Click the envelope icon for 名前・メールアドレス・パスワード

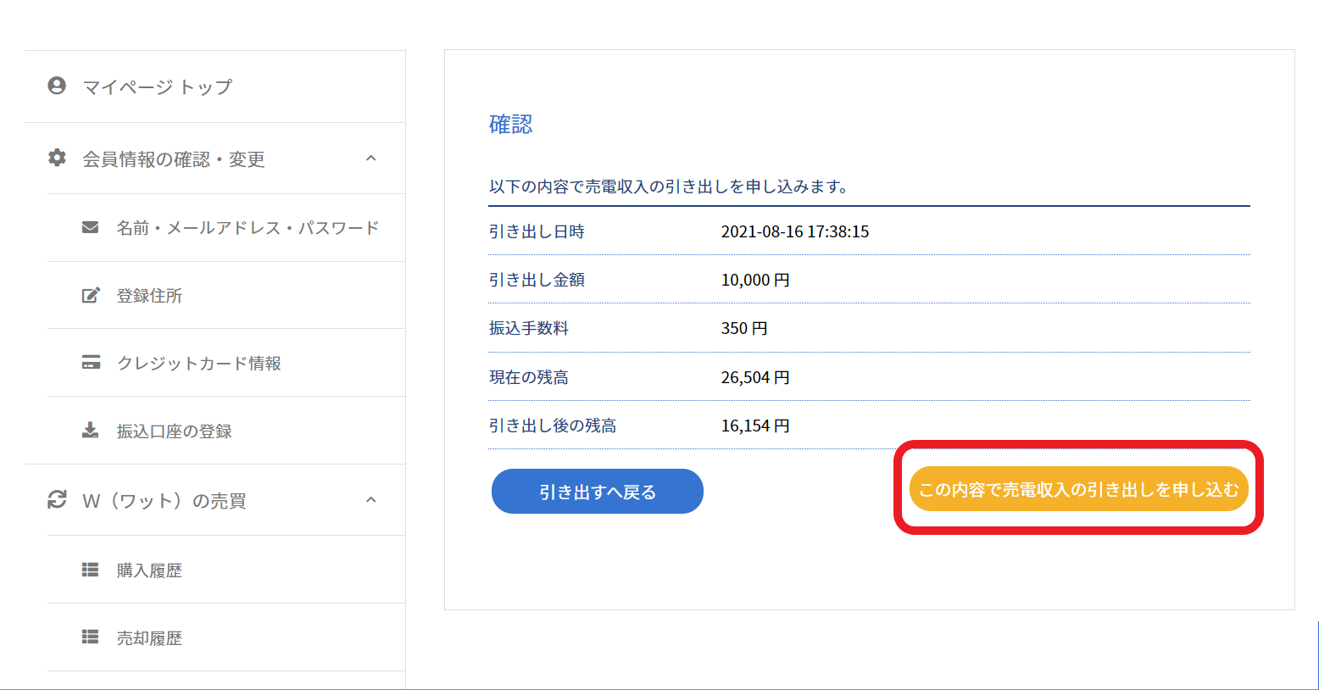click(x=90, y=227)
